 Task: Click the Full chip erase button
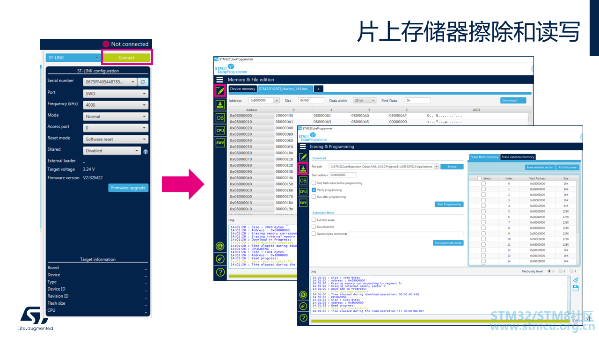click(x=568, y=167)
